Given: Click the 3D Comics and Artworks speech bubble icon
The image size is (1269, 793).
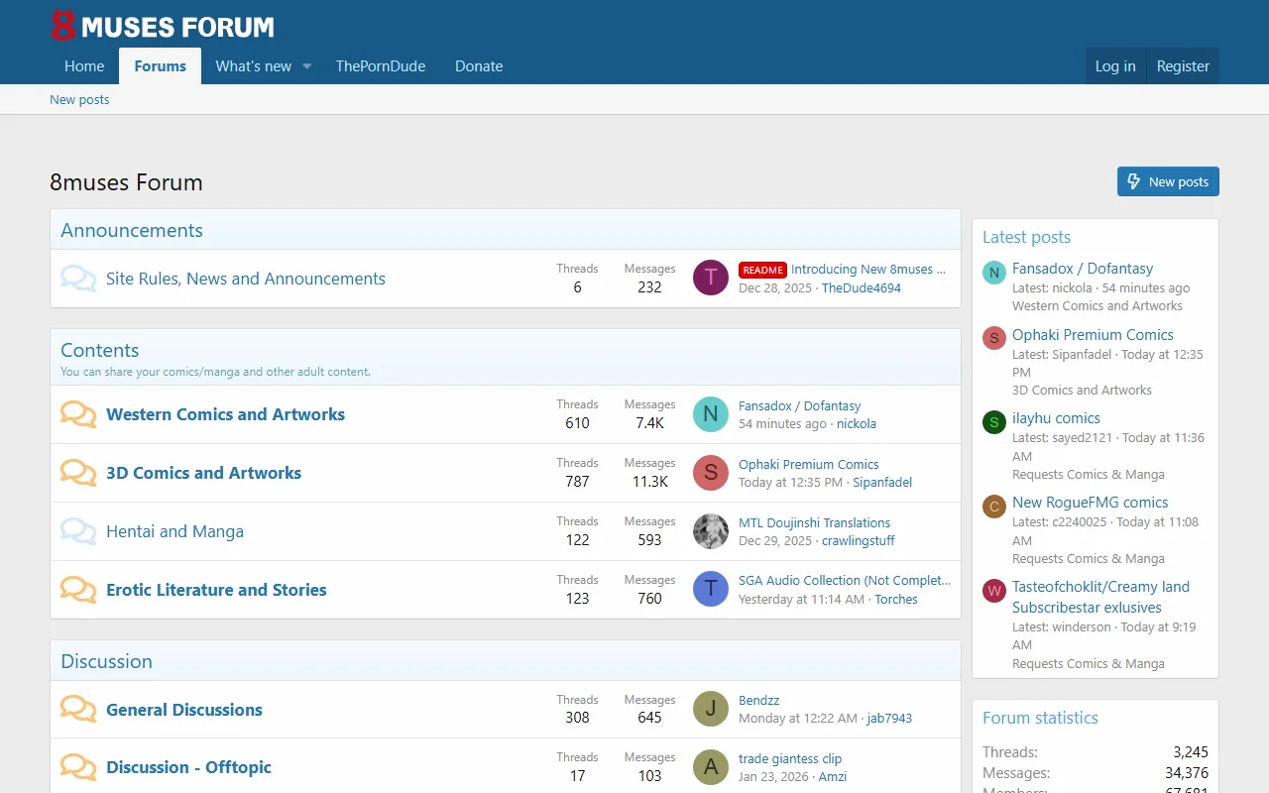Looking at the screenshot, I should tap(78, 473).
